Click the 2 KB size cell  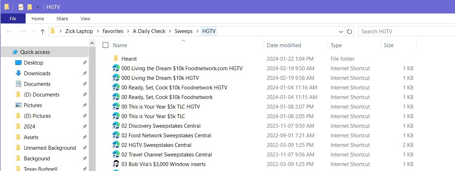408,145
